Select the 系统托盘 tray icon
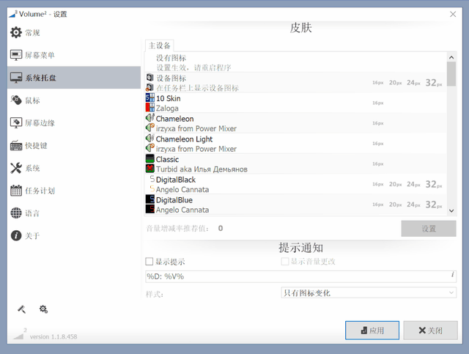Screen dimensions: 469x354 point(16,78)
